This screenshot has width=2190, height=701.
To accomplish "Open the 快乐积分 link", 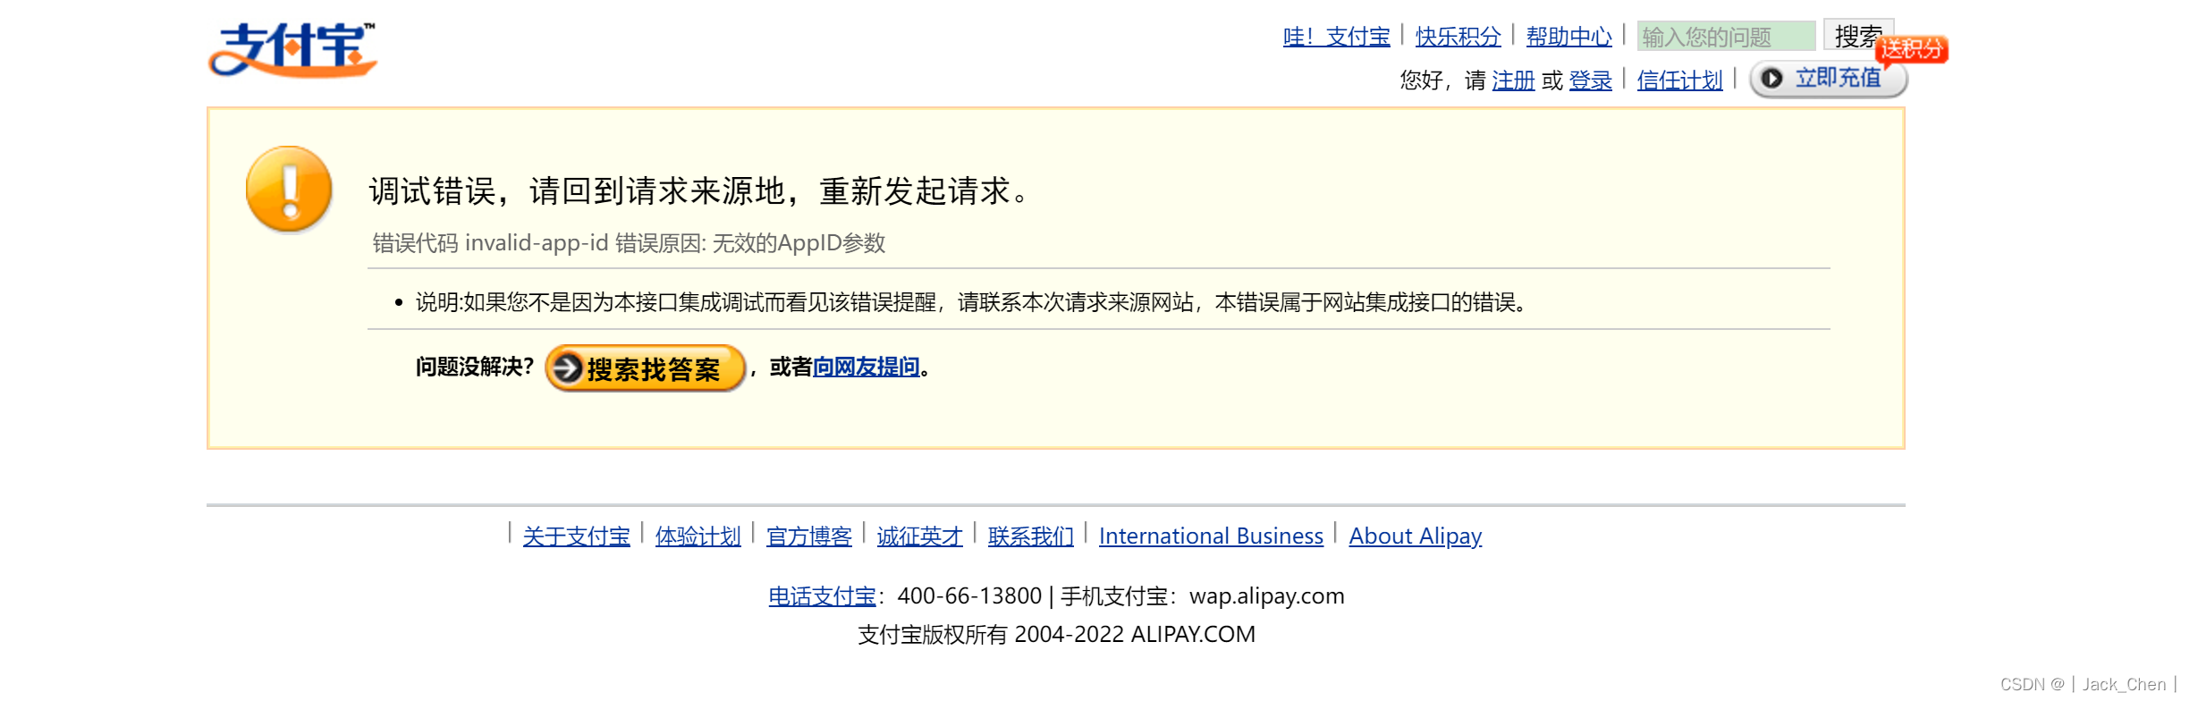I will click(1458, 37).
